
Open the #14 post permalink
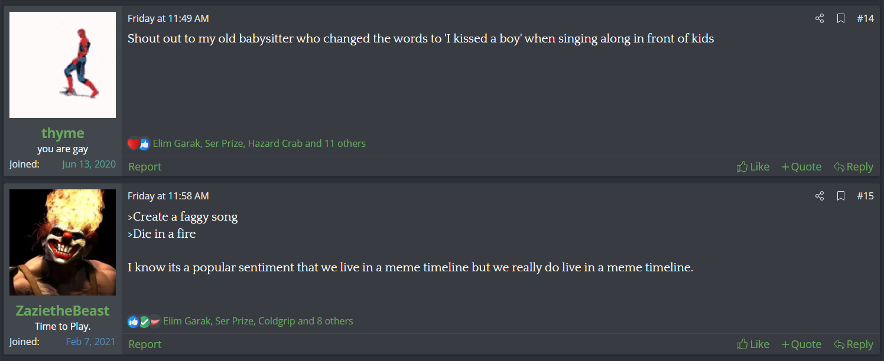pyautogui.click(x=865, y=18)
